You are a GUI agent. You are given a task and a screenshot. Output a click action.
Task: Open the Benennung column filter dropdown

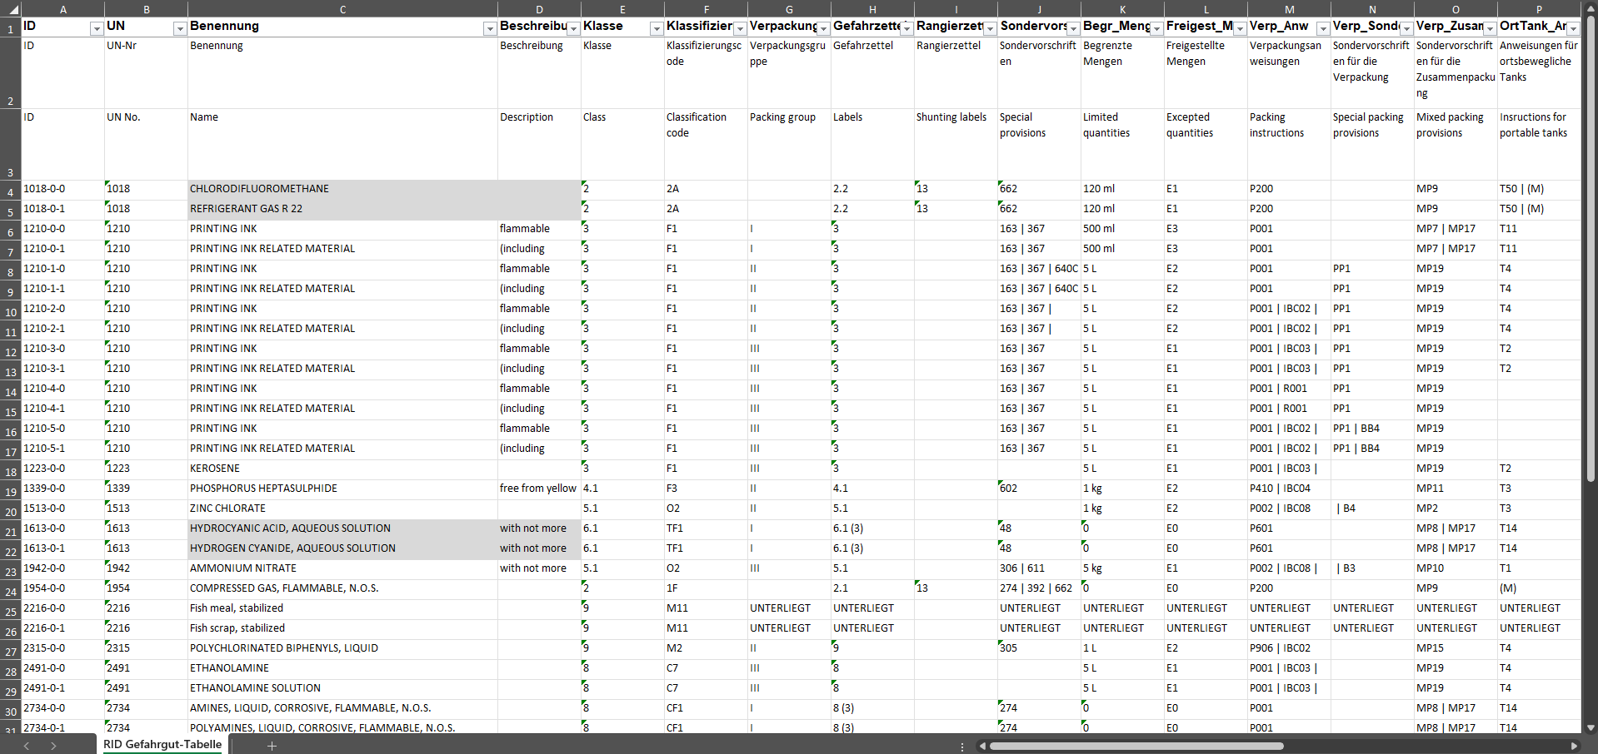pyautogui.click(x=489, y=28)
